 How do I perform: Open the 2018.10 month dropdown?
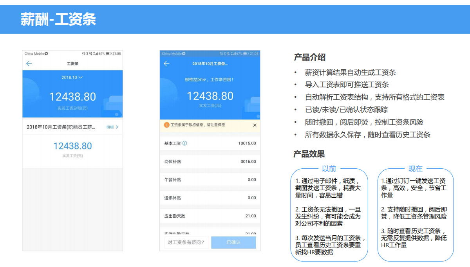click(x=72, y=78)
